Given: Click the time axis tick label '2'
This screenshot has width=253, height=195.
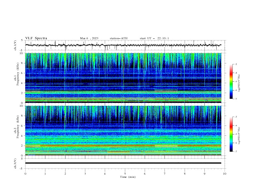Looking at the screenshot, I should tap(65, 174).
